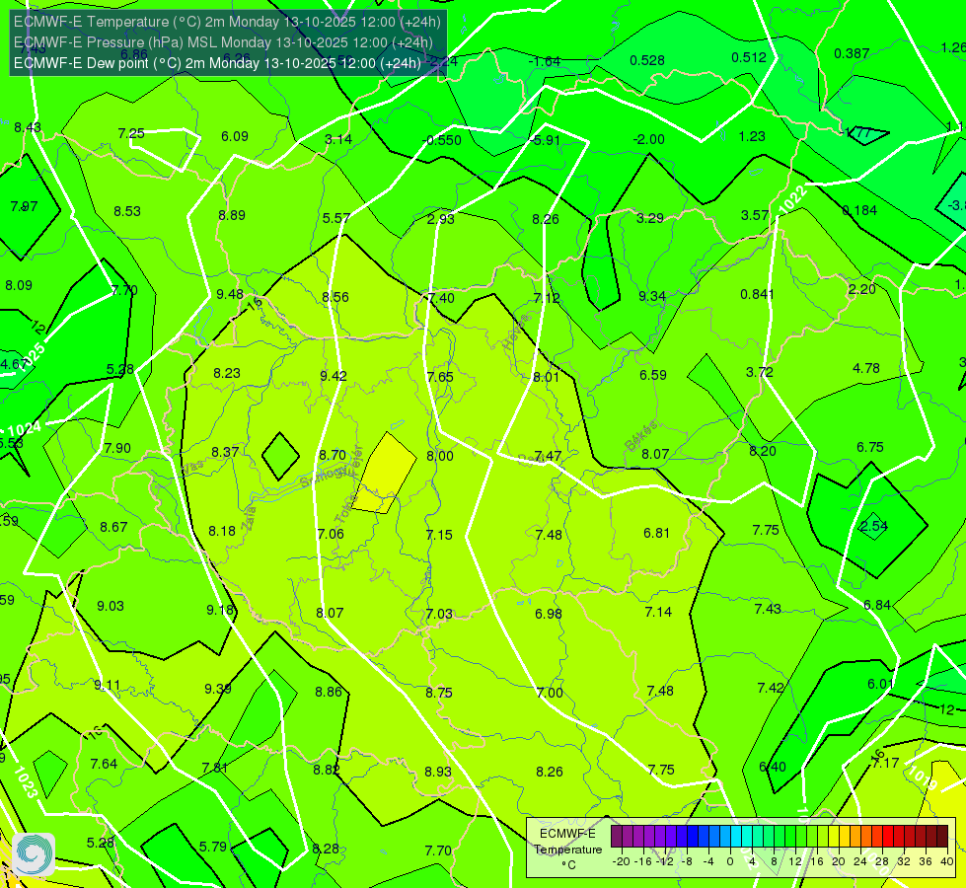Click the dew point value 4.78

866,368
